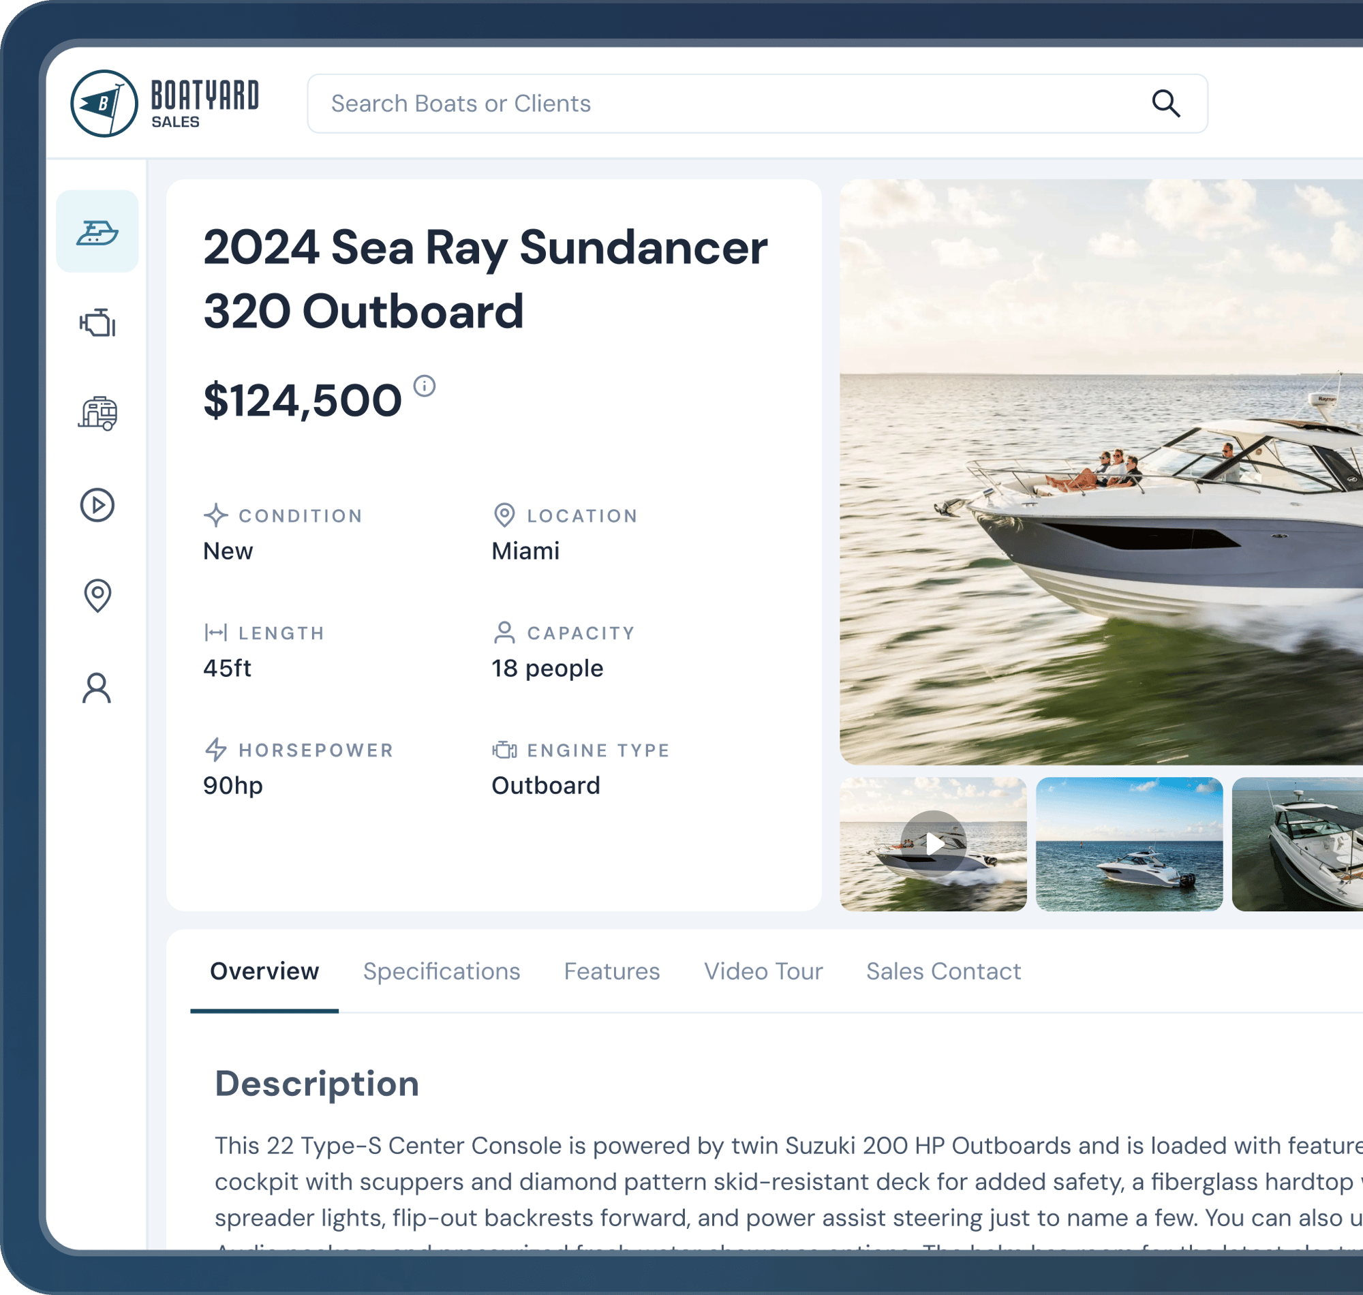The height and width of the screenshot is (1295, 1363).
Task: Select the second boat thumbnail on blue water
Action: pos(1129,844)
